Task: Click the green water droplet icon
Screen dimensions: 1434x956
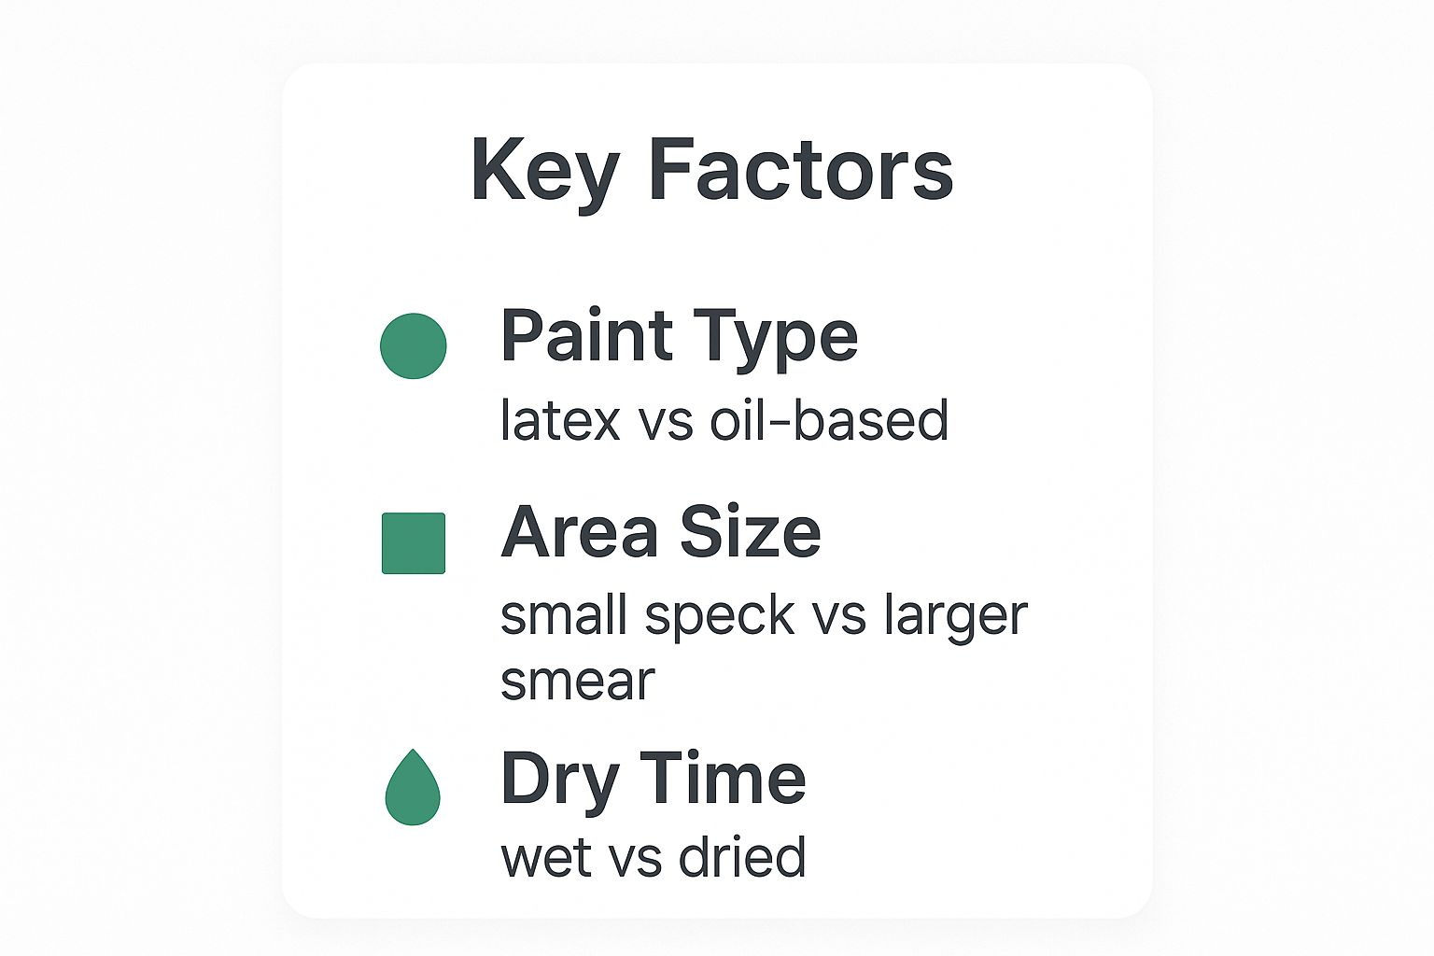Action: point(413,788)
